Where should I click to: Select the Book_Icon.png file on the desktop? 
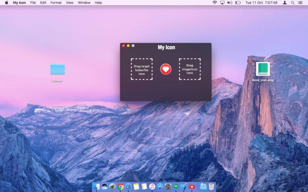click(x=263, y=69)
